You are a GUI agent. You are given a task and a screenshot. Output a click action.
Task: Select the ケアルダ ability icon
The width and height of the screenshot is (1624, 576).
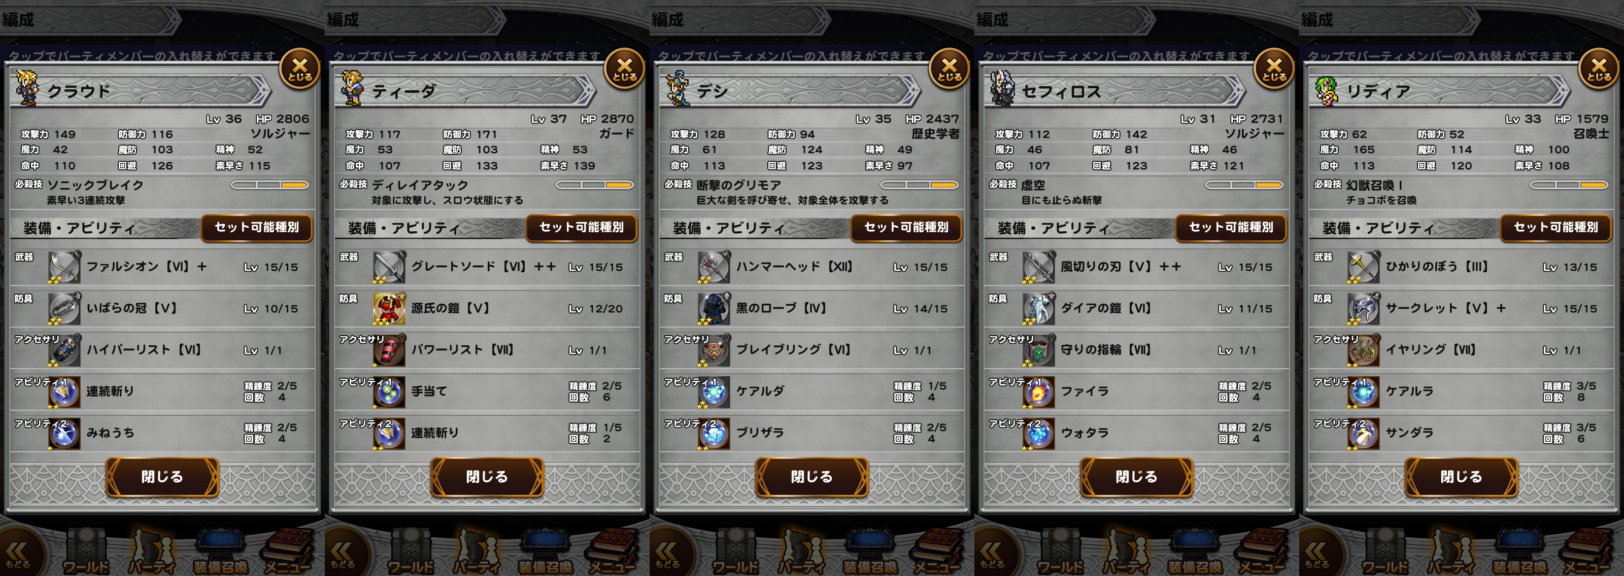(x=714, y=391)
